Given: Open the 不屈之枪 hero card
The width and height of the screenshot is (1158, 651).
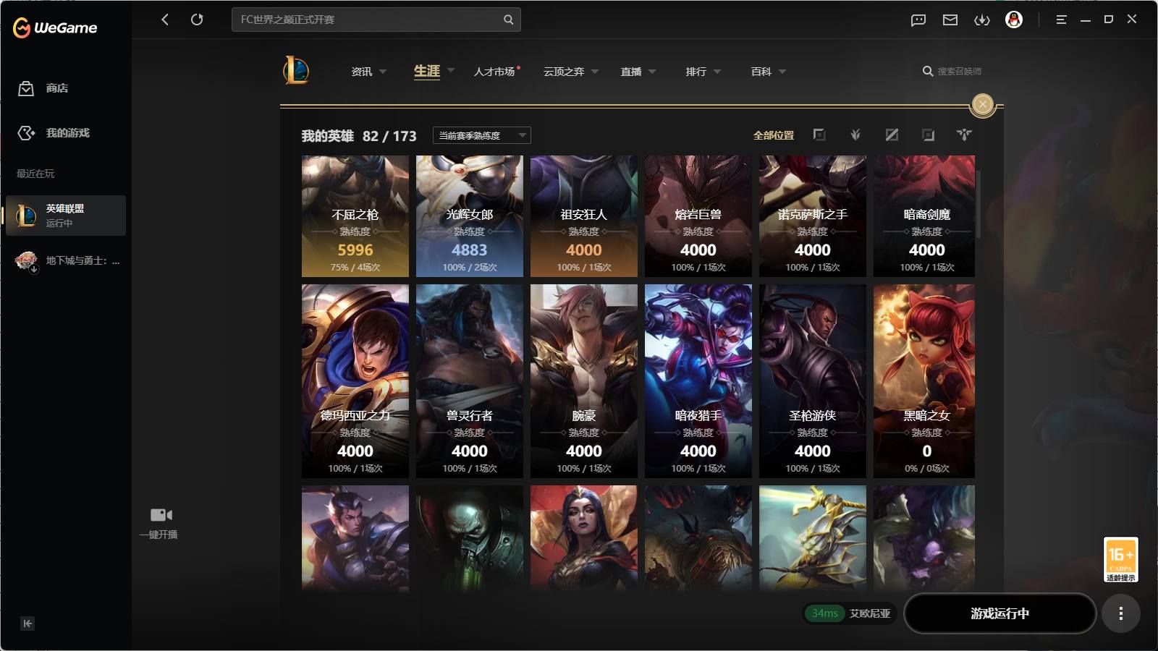Looking at the screenshot, I should point(355,216).
